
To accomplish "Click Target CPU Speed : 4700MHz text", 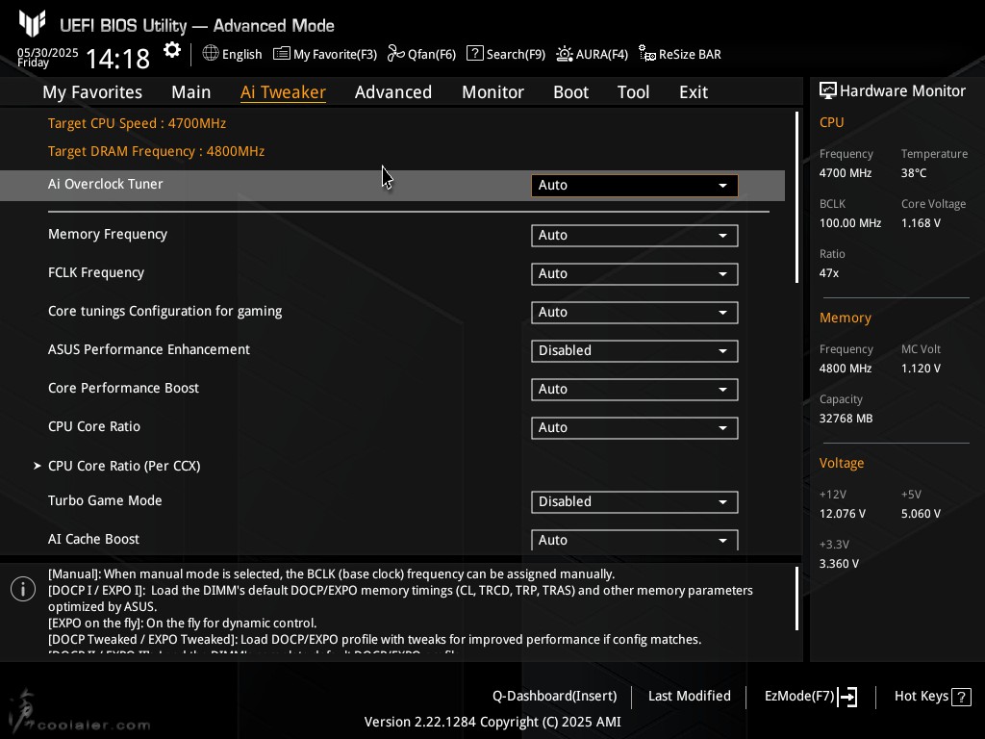I will (137, 123).
